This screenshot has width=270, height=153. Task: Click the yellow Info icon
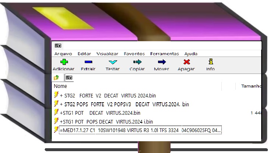click(x=210, y=62)
